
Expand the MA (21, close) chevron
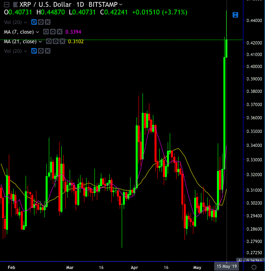tap(40, 42)
